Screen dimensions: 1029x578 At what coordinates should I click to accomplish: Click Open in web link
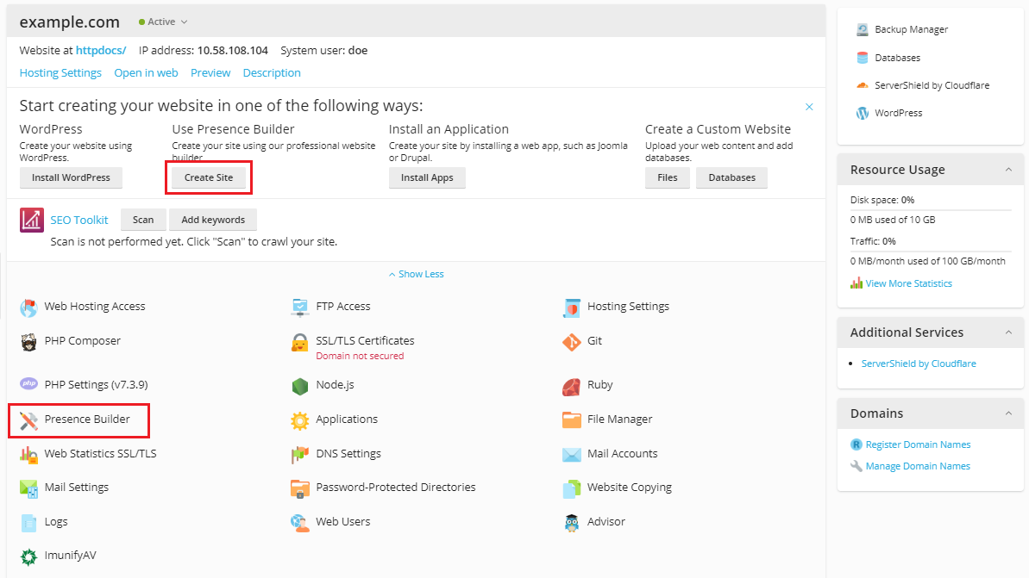tap(147, 72)
